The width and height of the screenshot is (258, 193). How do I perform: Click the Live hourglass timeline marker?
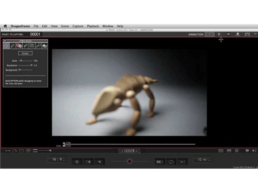click(x=64, y=144)
